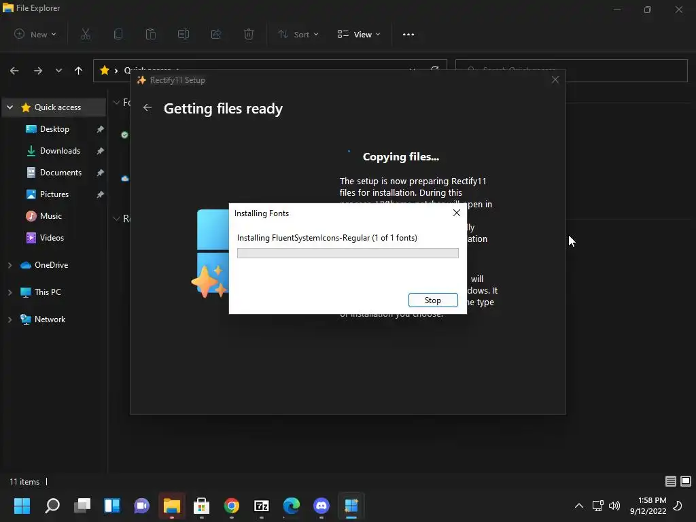This screenshot has height=522, width=696.
Task: Open the New dropdown in File Explorer
Action: pos(35,34)
